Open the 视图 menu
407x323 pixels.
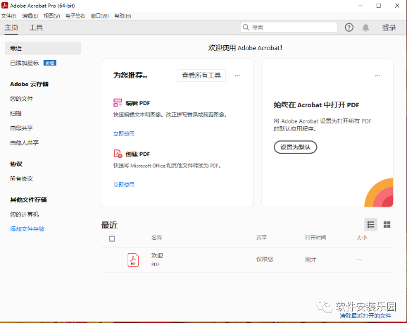pyautogui.click(x=51, y=16)
